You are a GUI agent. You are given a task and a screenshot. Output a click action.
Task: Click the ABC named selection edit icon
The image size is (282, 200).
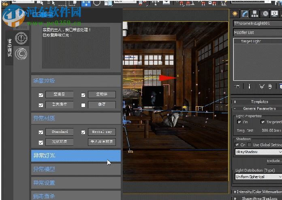pos(224,3)
